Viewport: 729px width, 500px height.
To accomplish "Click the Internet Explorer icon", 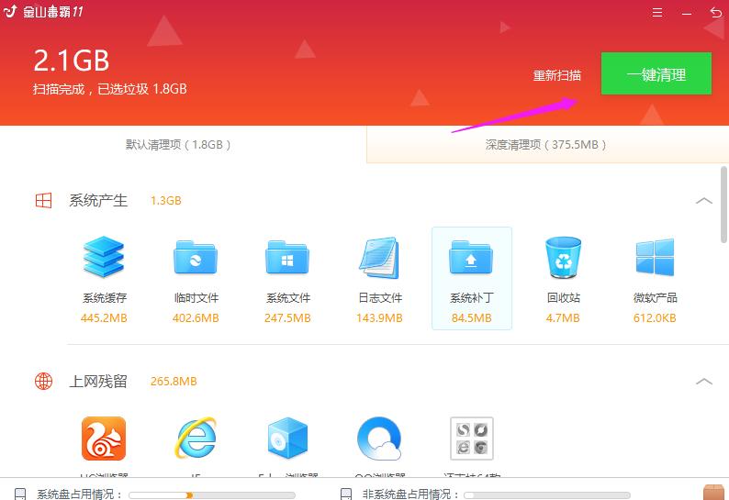I will point(196,439).
